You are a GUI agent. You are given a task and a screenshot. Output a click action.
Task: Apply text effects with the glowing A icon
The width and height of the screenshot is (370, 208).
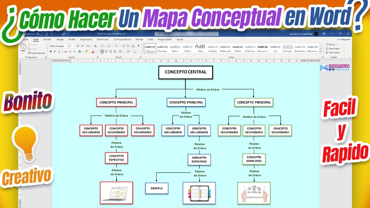(x=79, y=51)
